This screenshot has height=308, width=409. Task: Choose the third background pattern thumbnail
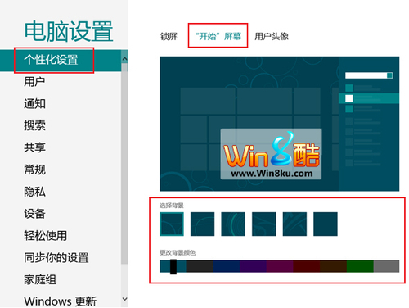(x=233, y=224)
